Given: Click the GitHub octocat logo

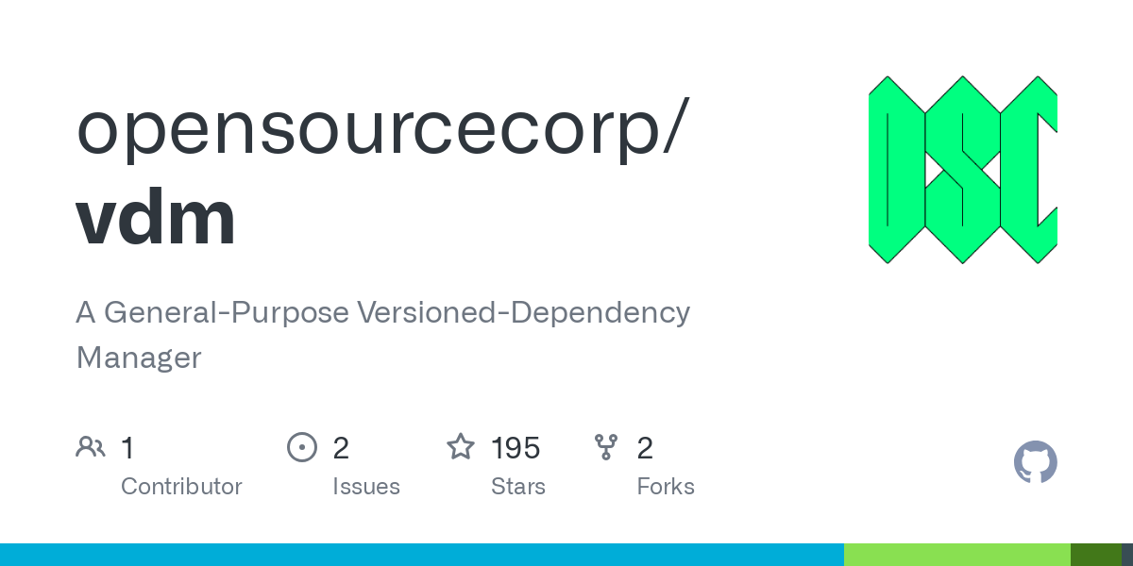Looking at the screenshot, I should coord(1036,462).
